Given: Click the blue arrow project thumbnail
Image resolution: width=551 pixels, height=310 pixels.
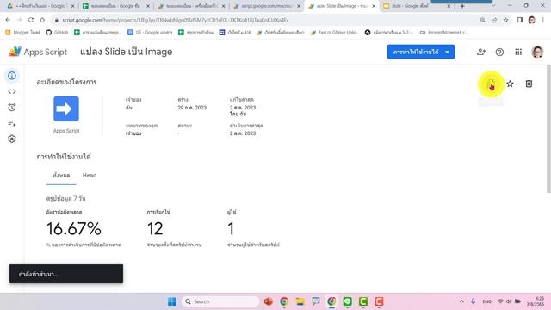Looking at the screenshot, I should point(66,108).
